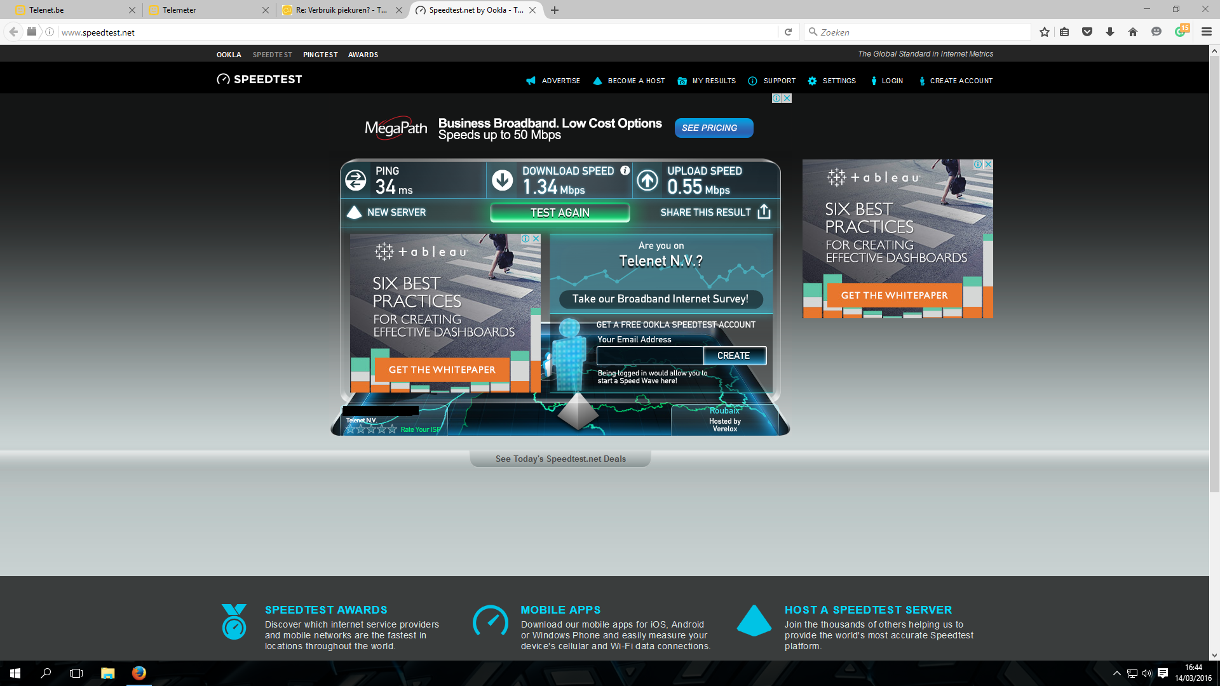This screenshot has width=1220, height=686.
Task: Open Windows taskbar search
Action: pyautogui.click(x=46, y=673)
